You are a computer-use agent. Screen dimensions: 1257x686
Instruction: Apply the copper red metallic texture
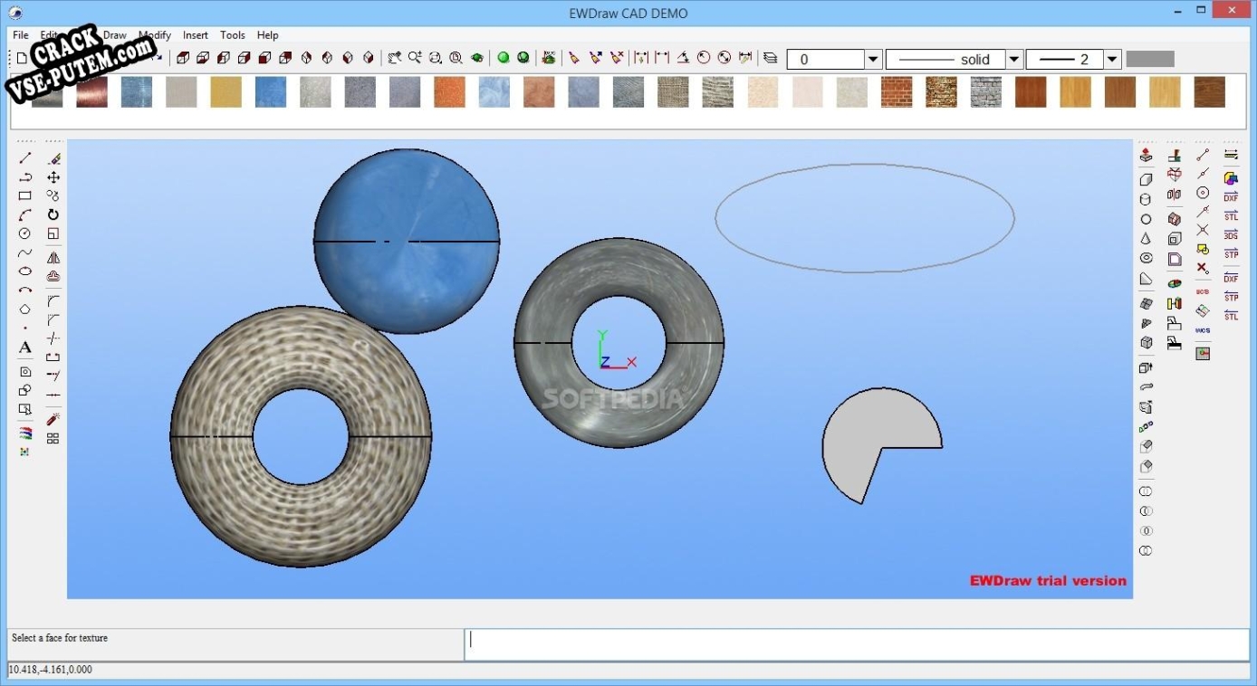point(92,91)
